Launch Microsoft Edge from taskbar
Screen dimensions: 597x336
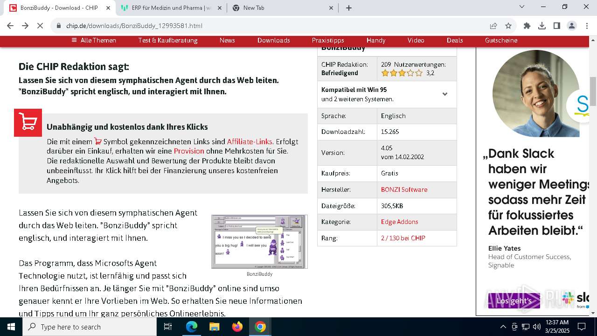point(192,327)
